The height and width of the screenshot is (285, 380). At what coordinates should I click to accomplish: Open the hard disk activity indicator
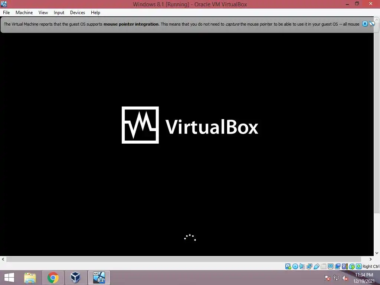[x=288, y=266]
